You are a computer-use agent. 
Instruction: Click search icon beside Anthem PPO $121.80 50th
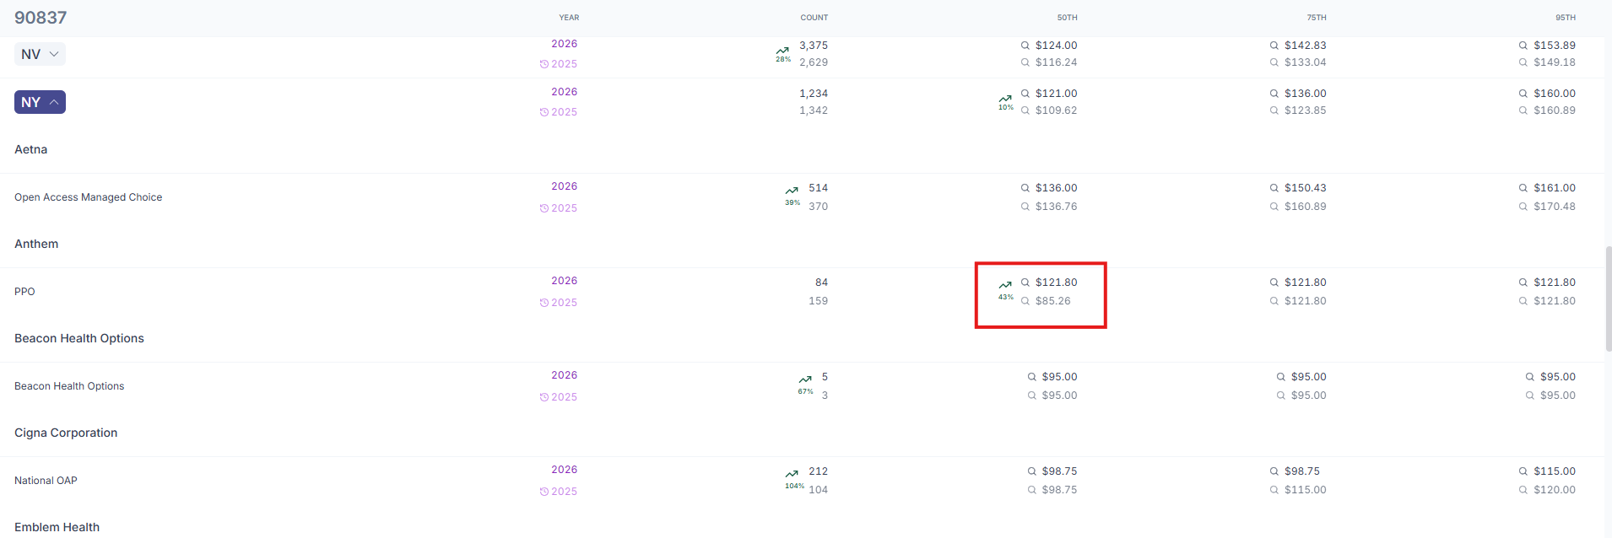coord(1025,282)
